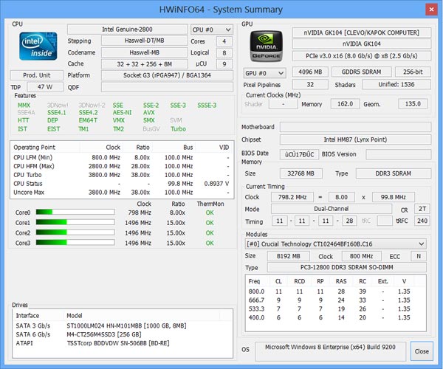
Task: Click the VID column header
Action: (214, 148)
